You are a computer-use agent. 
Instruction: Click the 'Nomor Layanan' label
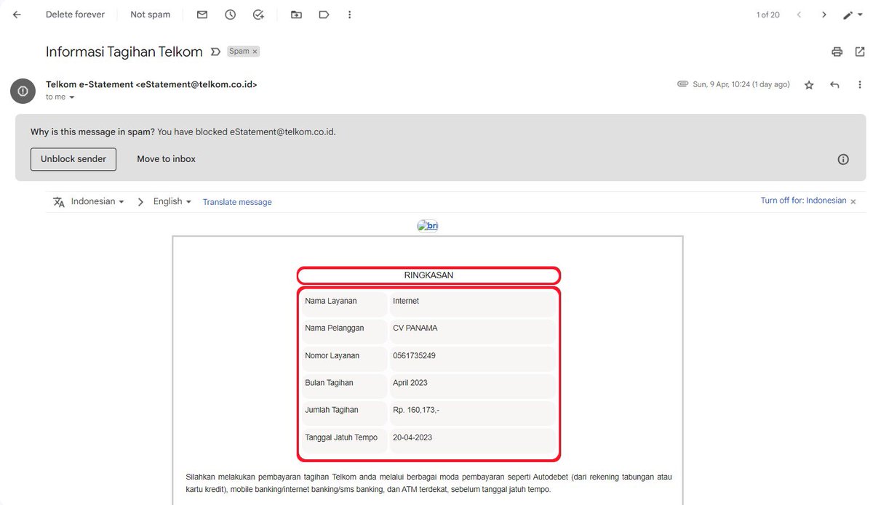tap(332, 355)
